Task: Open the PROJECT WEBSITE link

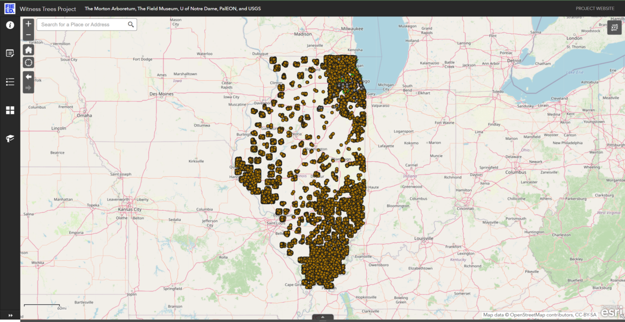Action: [x=595, y=9]
